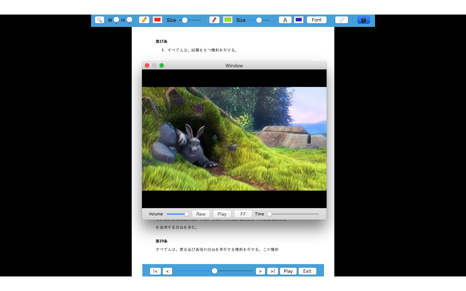Click the heading 第15条
This screenshot has width=466, height=291.
tap(161, 41)
